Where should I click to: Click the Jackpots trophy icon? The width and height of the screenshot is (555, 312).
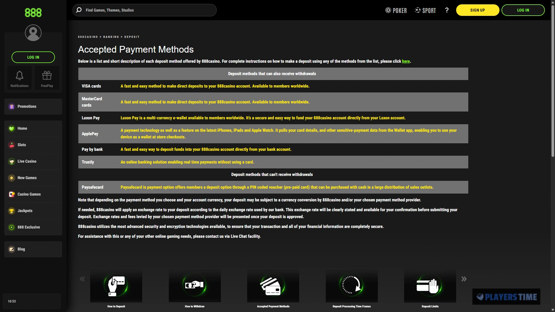point(12,211)
